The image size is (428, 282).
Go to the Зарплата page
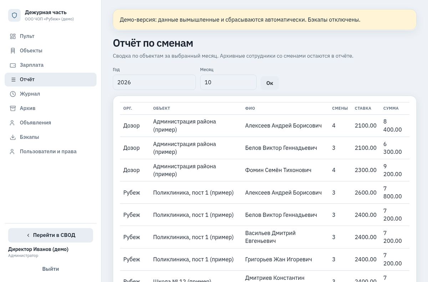(x=50, y=65)
